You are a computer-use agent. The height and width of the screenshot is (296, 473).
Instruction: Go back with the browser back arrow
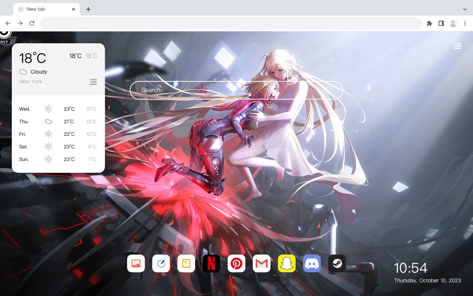[x=8, y=23]
